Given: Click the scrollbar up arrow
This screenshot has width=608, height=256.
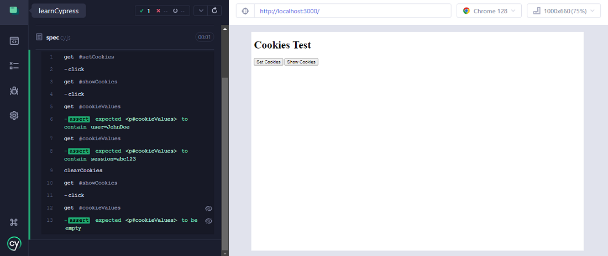Looking at the screenshot, I should coord(225,28).
